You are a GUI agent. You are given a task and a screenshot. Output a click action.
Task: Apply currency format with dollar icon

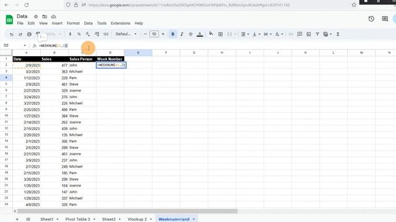coord(70,35)
